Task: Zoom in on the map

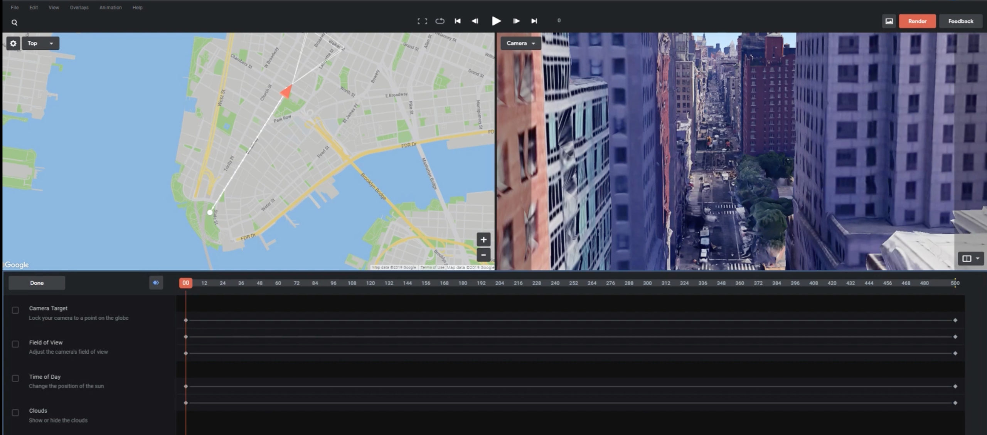Action: pos(483,239)
